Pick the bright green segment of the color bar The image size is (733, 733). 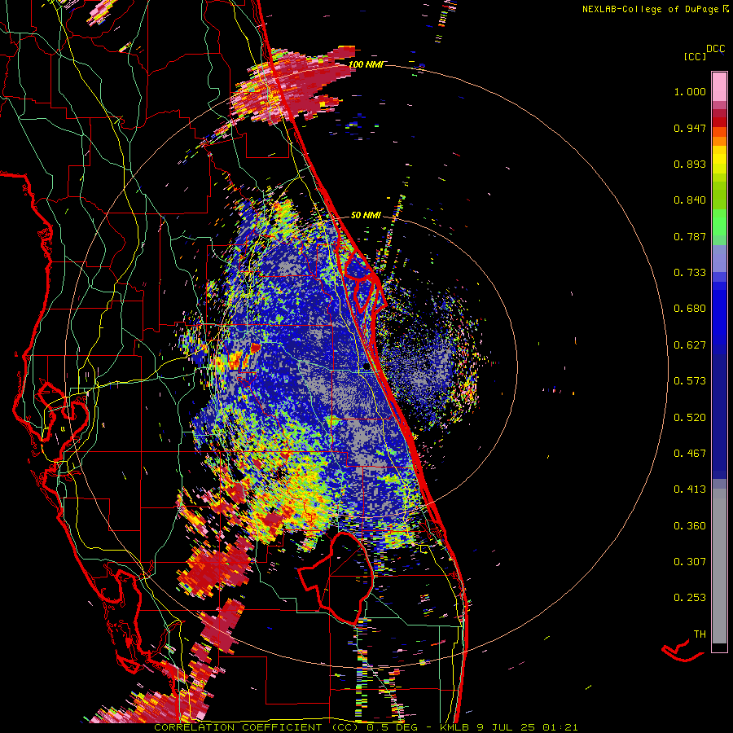tap(719, 222)
